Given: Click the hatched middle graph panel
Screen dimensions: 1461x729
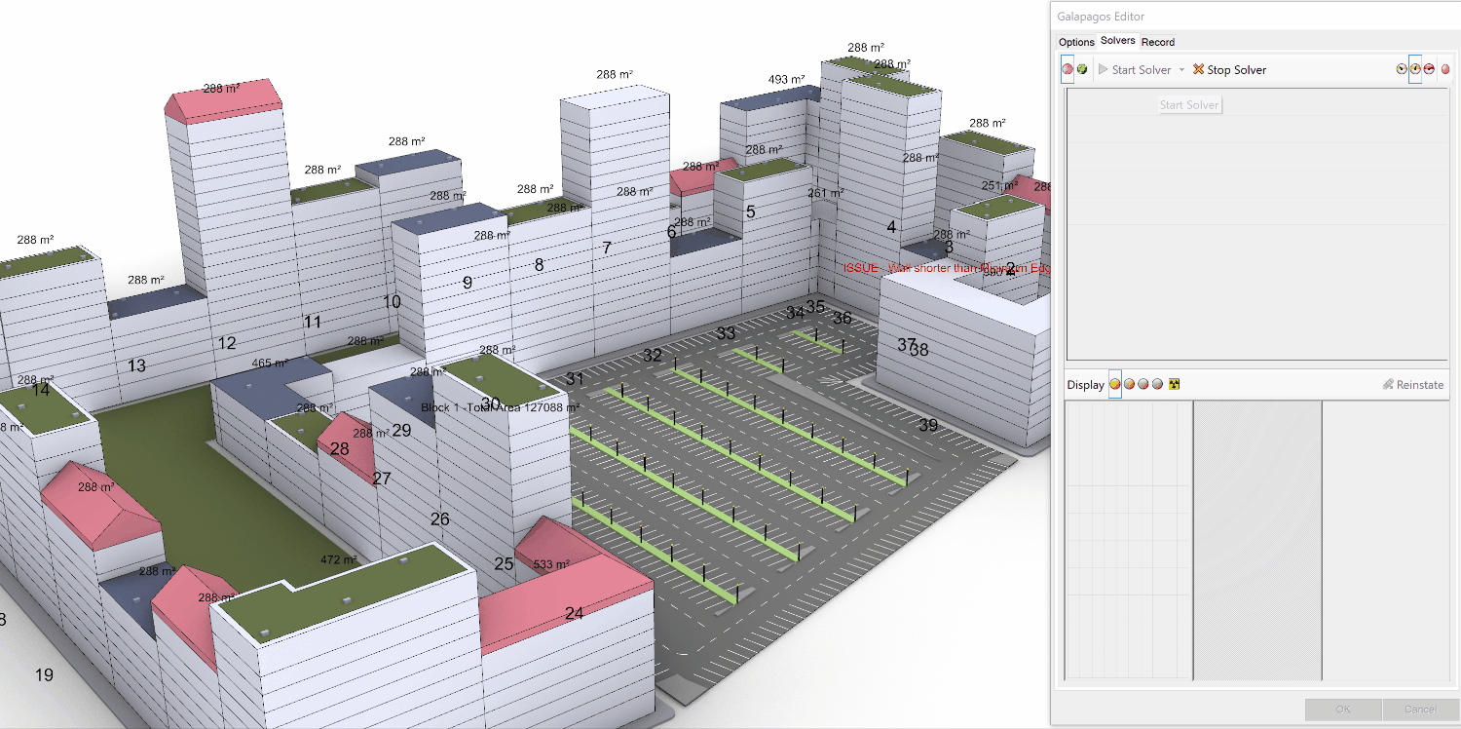Looking at the screenshot, I should click(1257, 541).
